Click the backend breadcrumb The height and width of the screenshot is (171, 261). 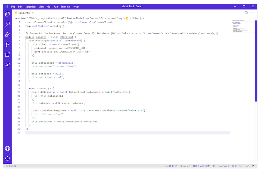[x=111, y=18]
